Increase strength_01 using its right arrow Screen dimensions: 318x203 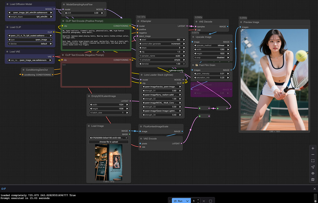coord(180,91)
